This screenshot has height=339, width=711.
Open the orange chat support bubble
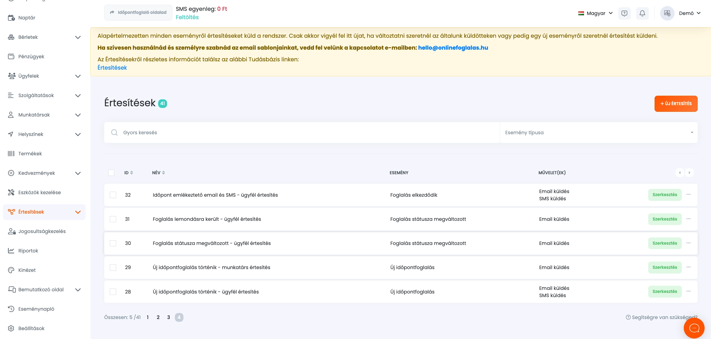click(x=694, y=328)
